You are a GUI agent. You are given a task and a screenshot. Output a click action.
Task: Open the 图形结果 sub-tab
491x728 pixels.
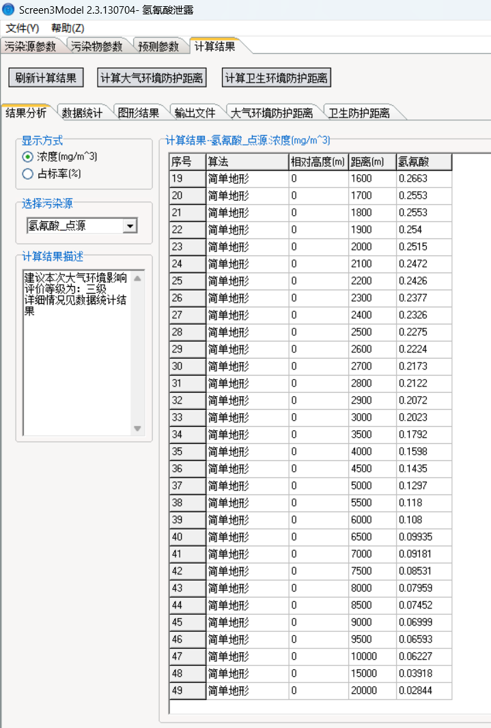(x=139, y=113)
